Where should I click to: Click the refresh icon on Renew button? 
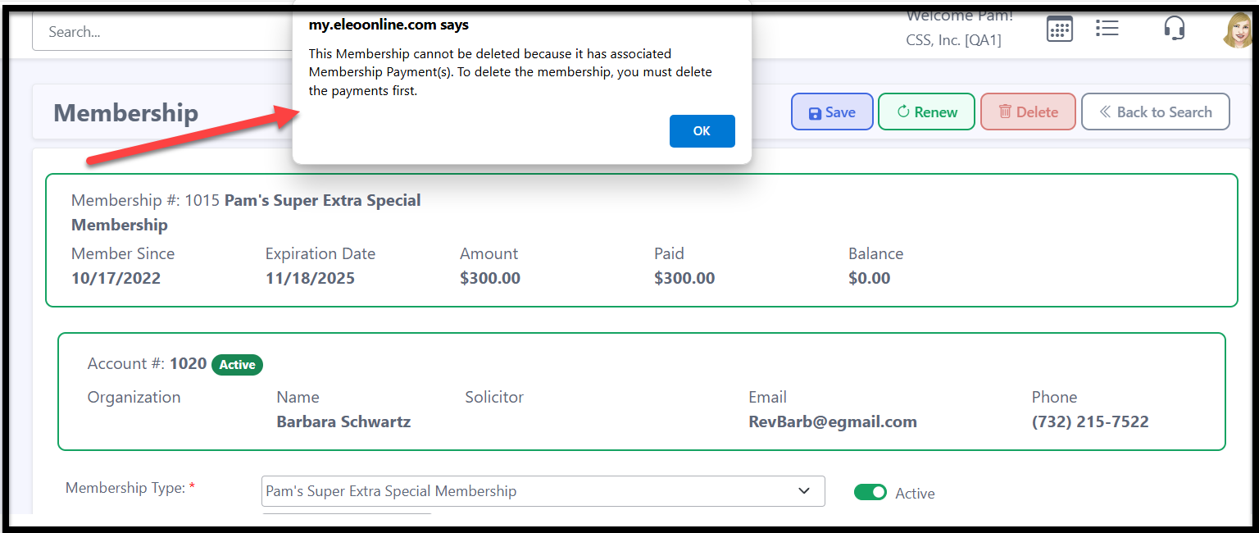coord(903,112)
